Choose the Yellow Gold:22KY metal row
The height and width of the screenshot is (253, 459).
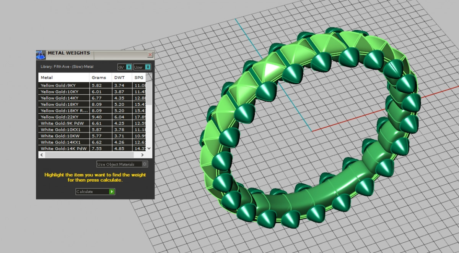64,117
